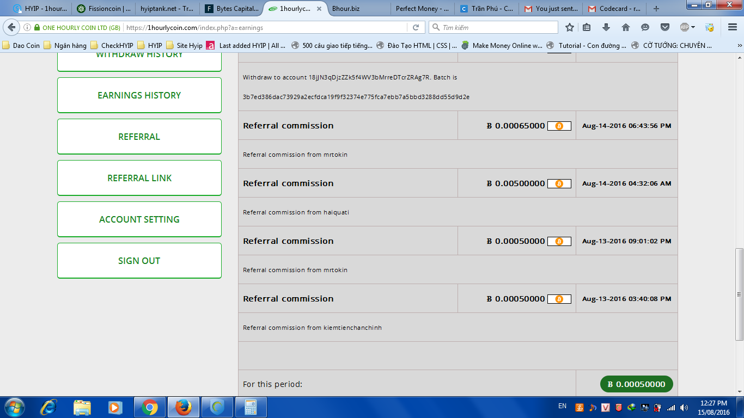Select text 'Referral commission from haiquati'
Image resolution: width=744 pixels, height=418 pixels.
pos(296,212)
